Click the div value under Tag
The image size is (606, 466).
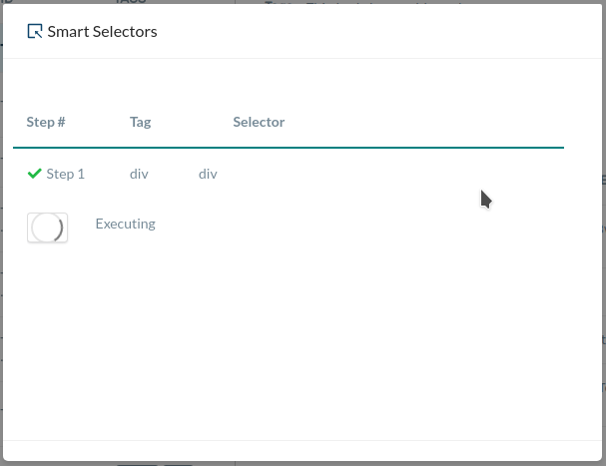tap(139, 174)
